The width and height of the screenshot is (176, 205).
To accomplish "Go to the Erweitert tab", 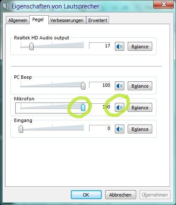I will pyautogui.click(x=98, y=20).
